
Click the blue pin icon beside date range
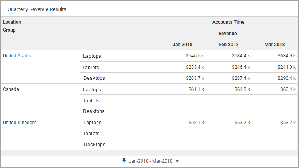click(x=124, y=161)
